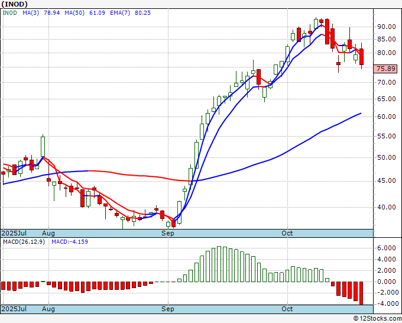Click the MA(50) legend label
The image size is (402, 323).
pyautogui.click(x=74, y=13)
